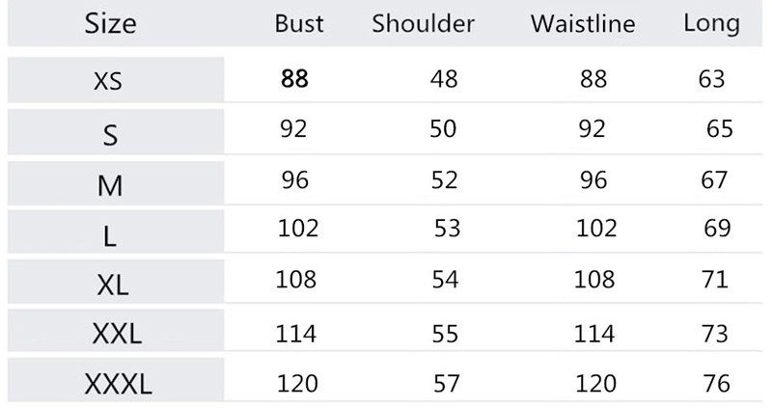The image size is (772, 408).
Task: Select the XXXL size row label
Action: pyautogui.click(x=118, y=386)
